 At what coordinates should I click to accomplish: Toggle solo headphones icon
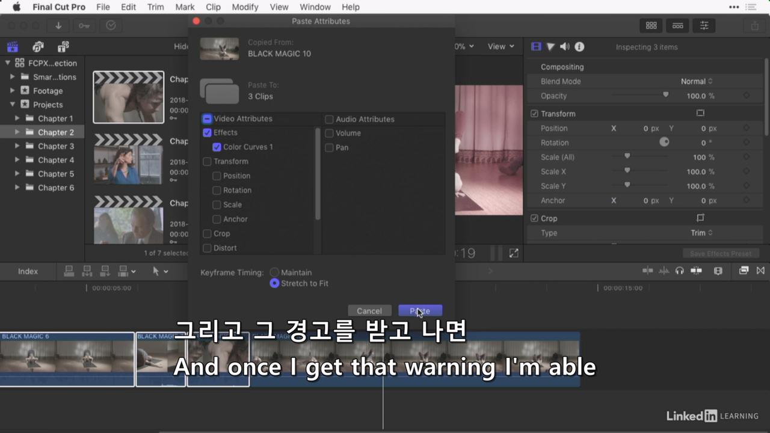click(680, 271)
